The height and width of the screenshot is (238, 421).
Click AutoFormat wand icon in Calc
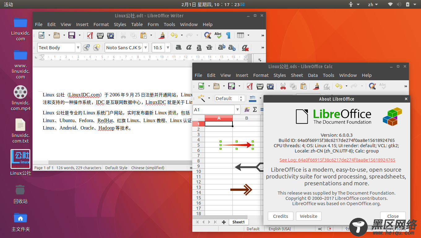201,98
